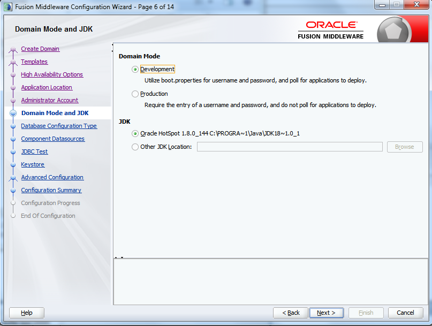
Task: Click the Configuration Progress step label
Action: click(x=50, y=203)
